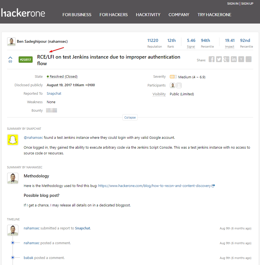260x265 pixels.
Task: Open Snapchat link in Reported To
Action: point(54,93)
